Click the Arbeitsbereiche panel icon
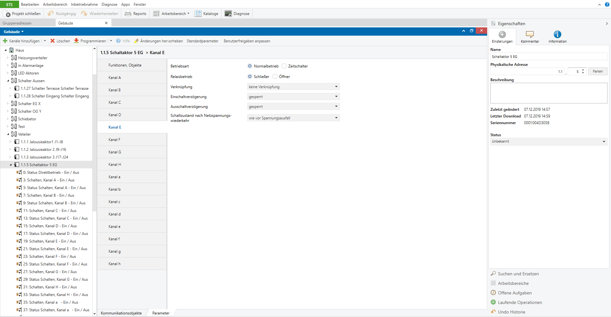The image size is (611, 317). (493, 283)
